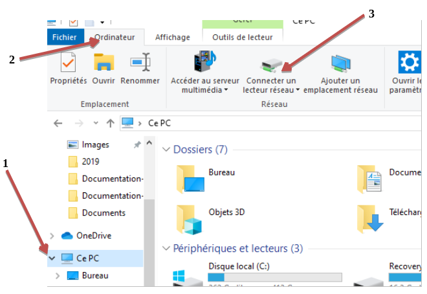Click Ajouter un emplacement réseau icon
This screenshot has height=294, width=427.
tap(340, 63)
